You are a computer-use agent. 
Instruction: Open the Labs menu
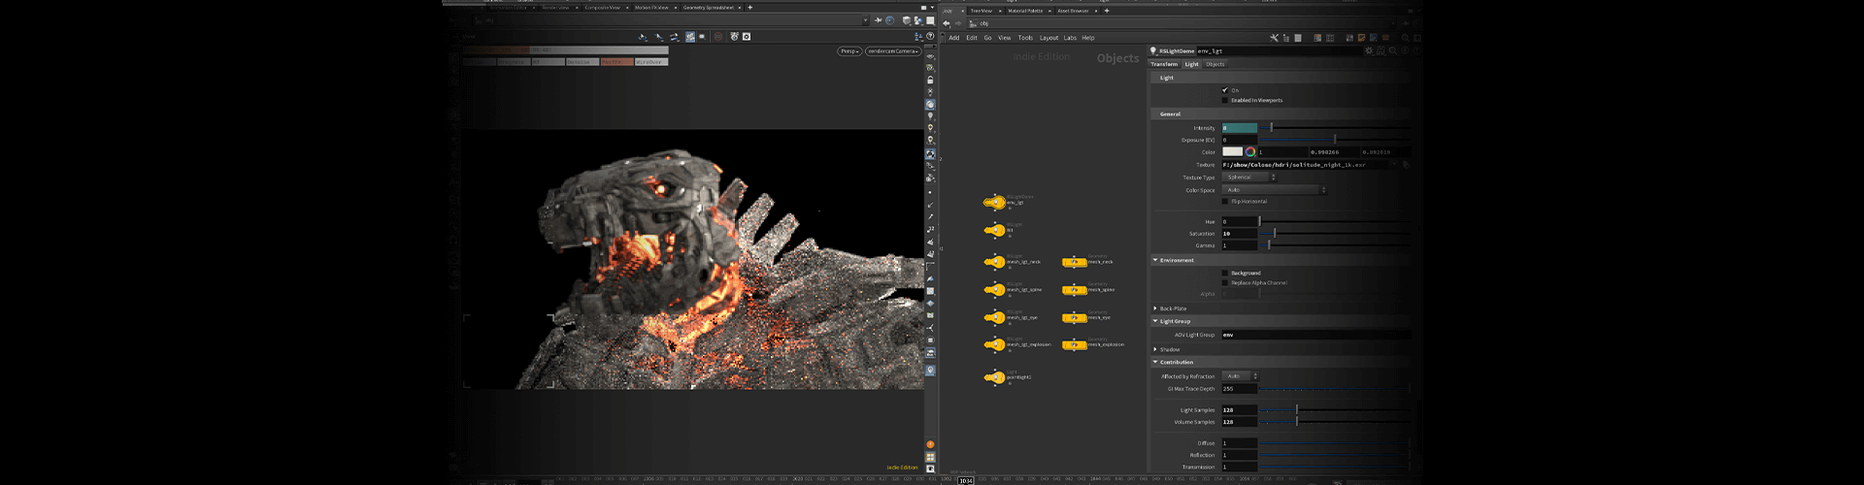pos(1070,38)
